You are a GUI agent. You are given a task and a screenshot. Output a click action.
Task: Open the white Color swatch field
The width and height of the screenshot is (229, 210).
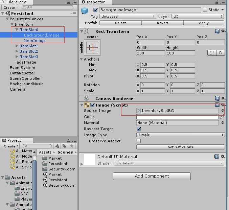[x=177, y=117]
